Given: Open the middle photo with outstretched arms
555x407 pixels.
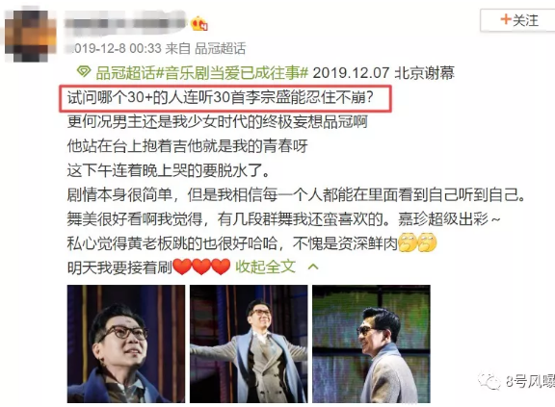Looking at the screenshot, I should pyautogui.click(x=249, y=343).
